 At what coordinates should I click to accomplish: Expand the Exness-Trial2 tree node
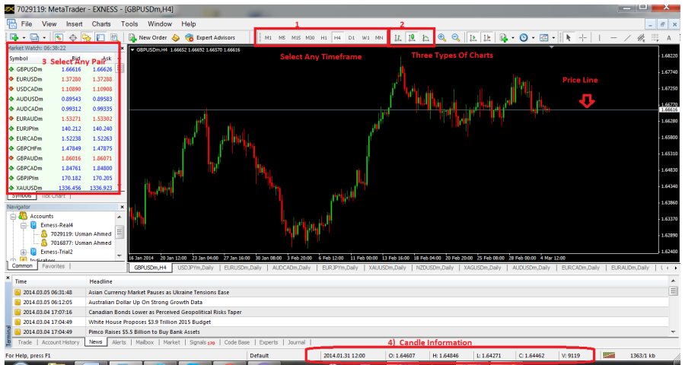coord(24,252)
